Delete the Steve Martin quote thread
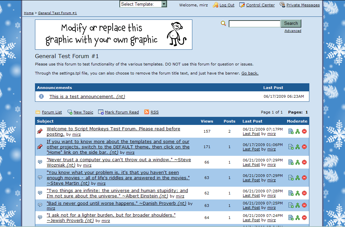Image resolution: width=345 pixels, height=227 pixels. 304,178
